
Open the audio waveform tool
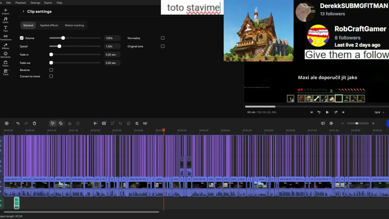click(x=95, y=123)
